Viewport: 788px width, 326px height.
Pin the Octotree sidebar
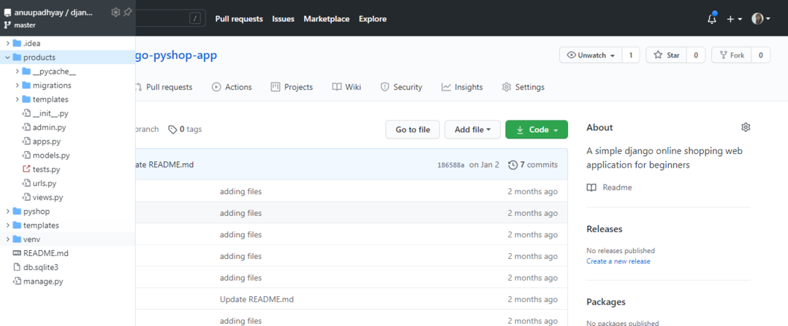coord(127,12)
